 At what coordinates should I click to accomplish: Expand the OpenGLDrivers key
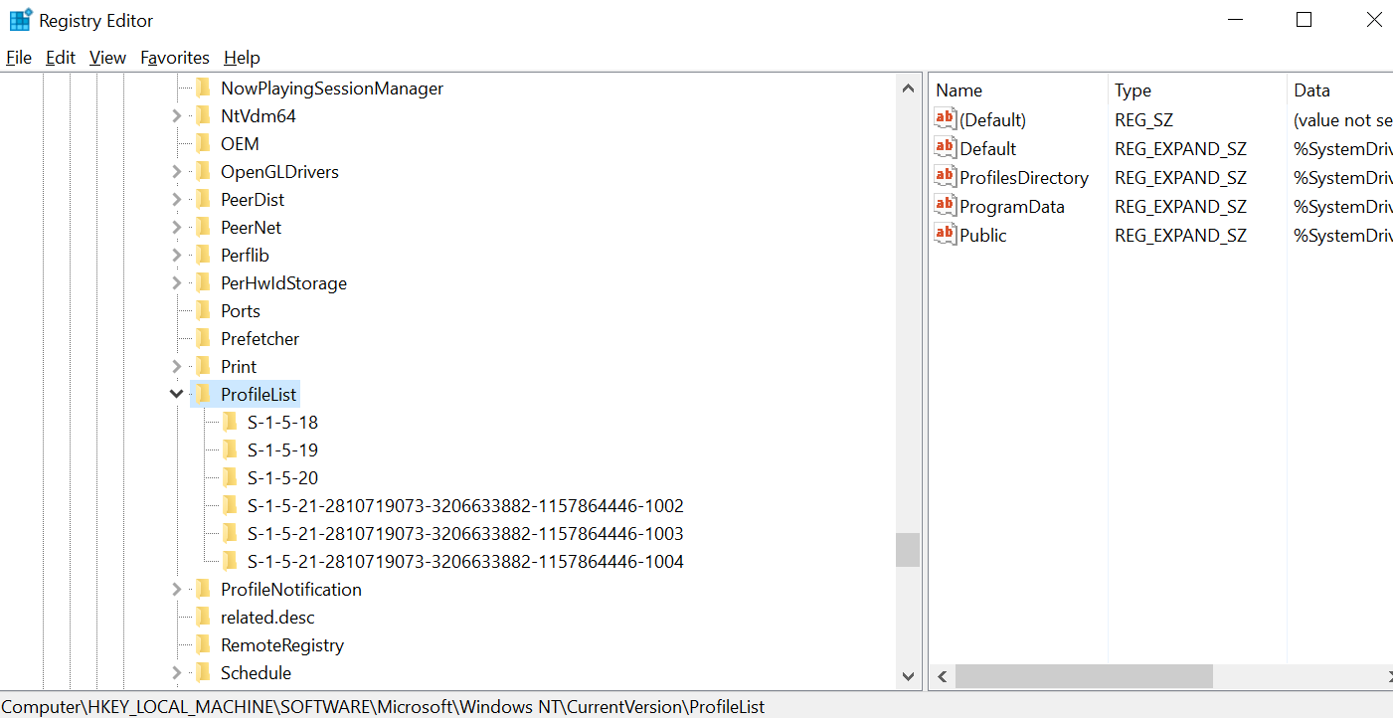[x=177, y=171]
